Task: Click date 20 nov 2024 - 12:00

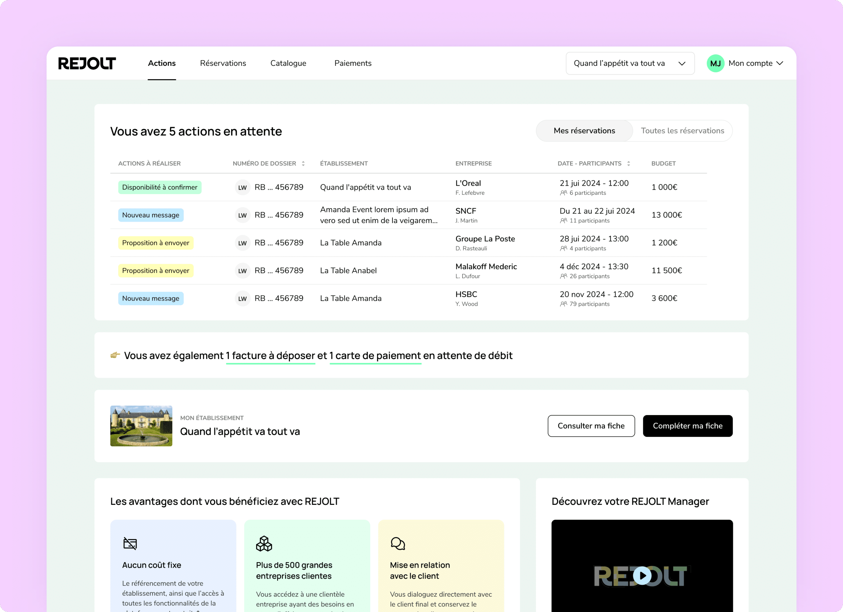Action: pos(597,294)
